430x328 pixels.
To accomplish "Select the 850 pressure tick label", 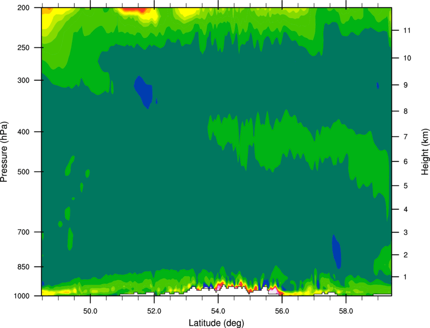I will [23, 267].
